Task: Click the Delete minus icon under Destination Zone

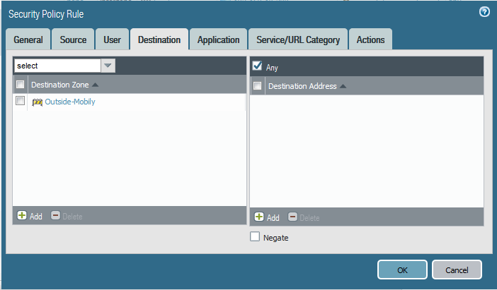Action: (x=55, y=216)
